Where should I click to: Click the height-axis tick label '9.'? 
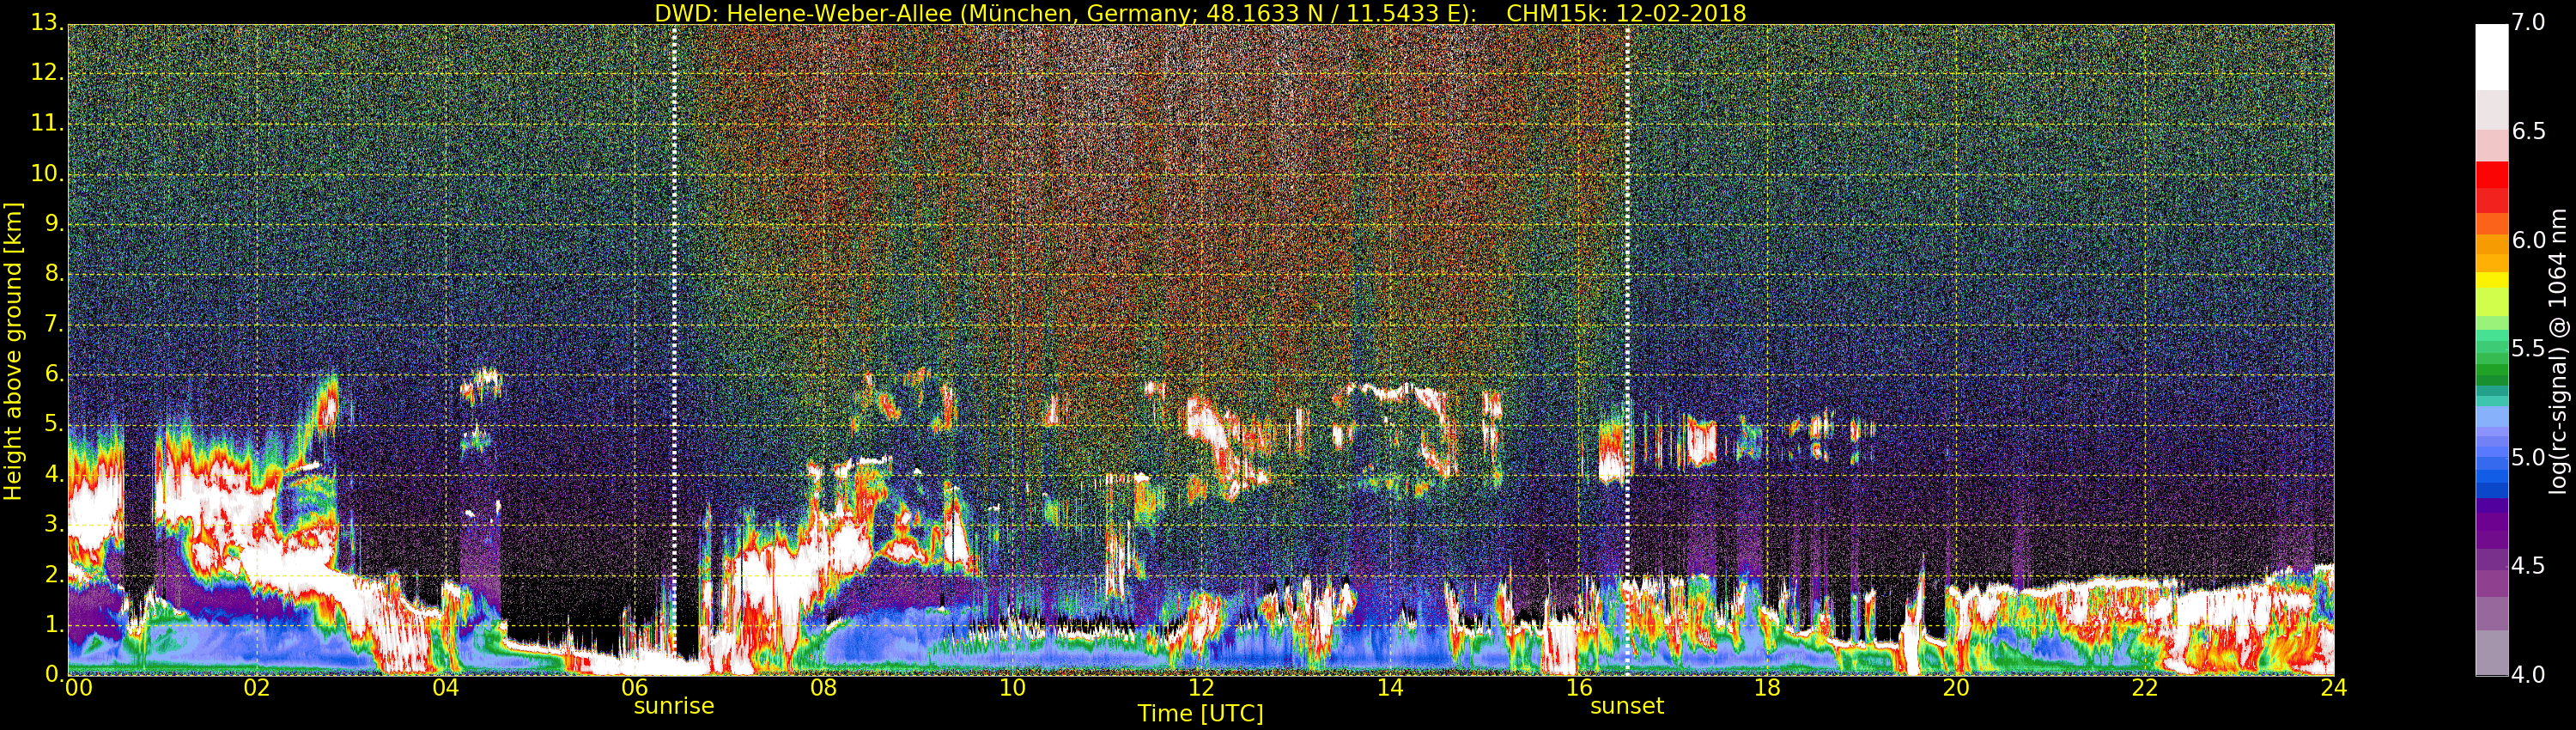tap(54, 224)
